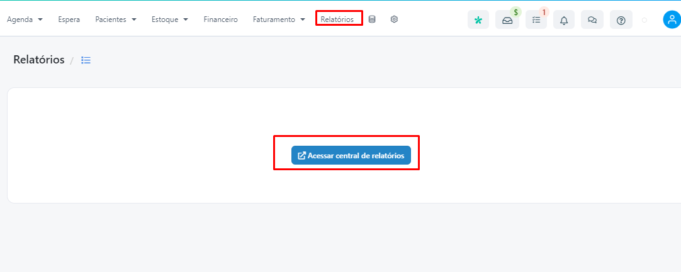Click the small status circle indicator
The height and width of the screenshot is (272, 681).
[x=644, y=20]
